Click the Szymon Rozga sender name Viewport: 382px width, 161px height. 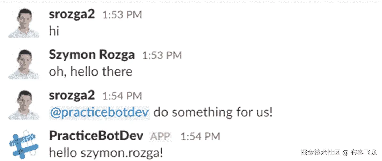pyautogui.click(x=92, y=55)
